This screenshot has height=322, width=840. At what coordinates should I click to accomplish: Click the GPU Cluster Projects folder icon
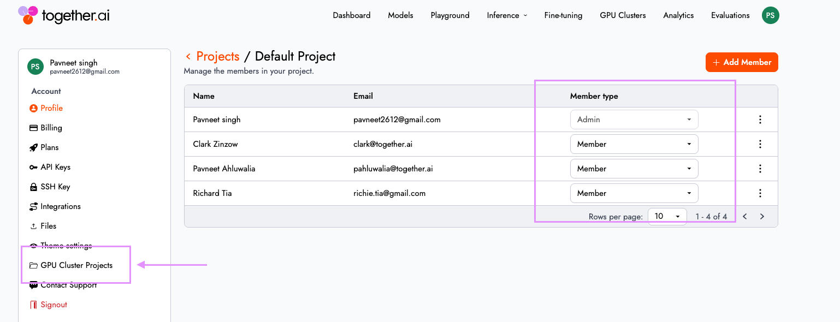click(33, 265)
